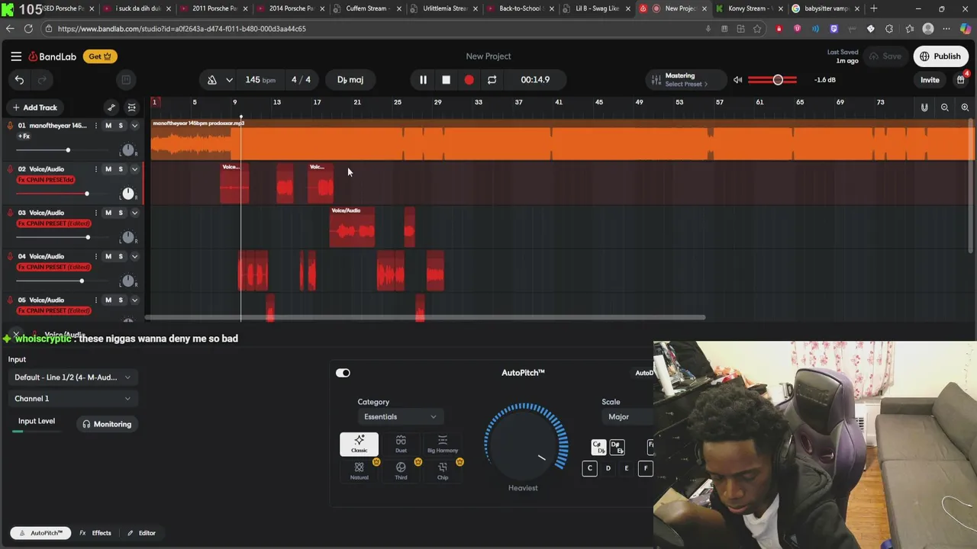Screen dimensions: 977x549
Task: Click the redo arrow
Action: coord(42,80)
